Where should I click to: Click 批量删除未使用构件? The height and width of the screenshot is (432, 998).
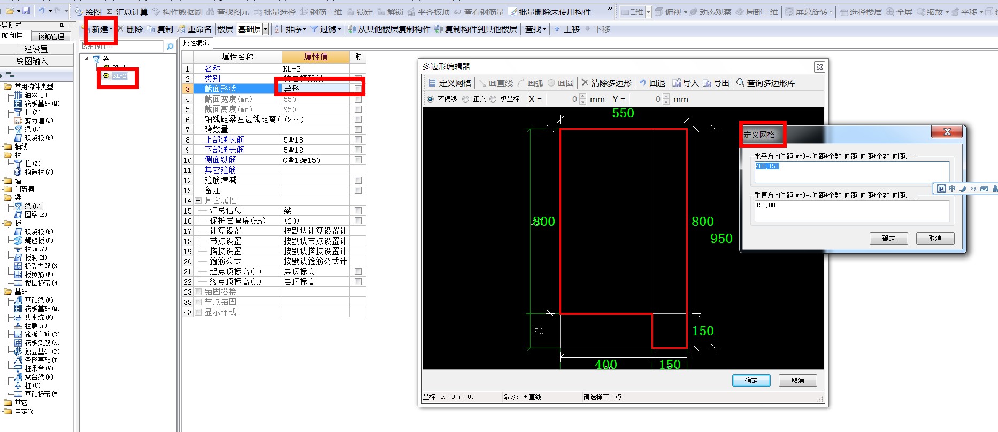[550, 12]
